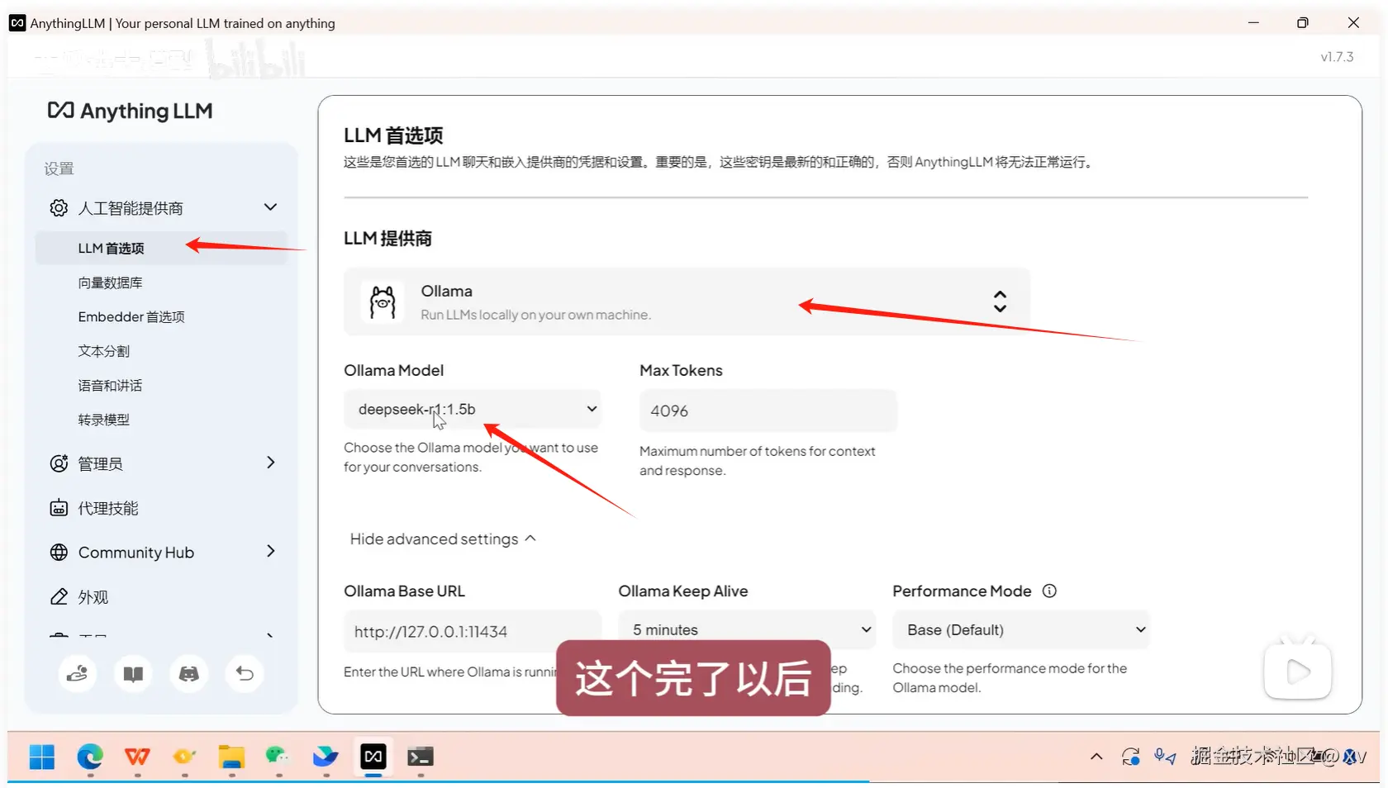Click the microphone and location tray icon

click(x=1166, y=757)
